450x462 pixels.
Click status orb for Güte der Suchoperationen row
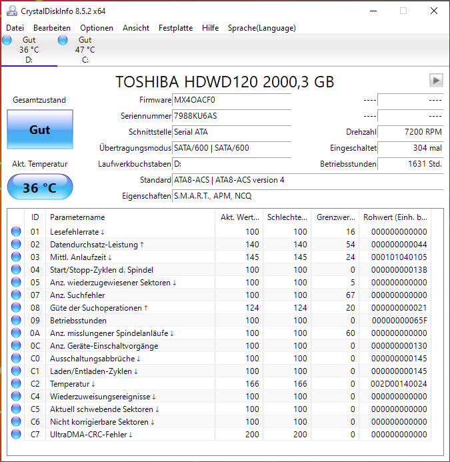pos(16,307)
